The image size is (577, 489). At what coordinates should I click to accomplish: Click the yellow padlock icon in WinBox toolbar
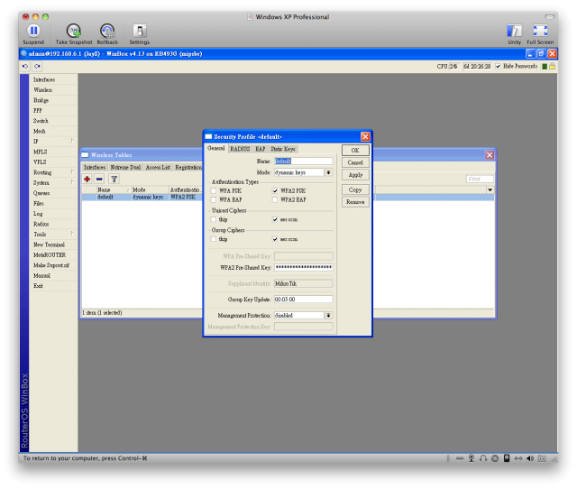553,66
